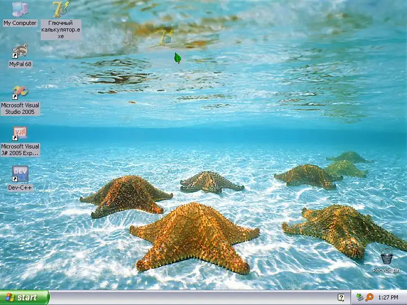The width and height of the screenshot is (407, 305).
Task: Open the Start menu
Action: click(x=24, y=297)
